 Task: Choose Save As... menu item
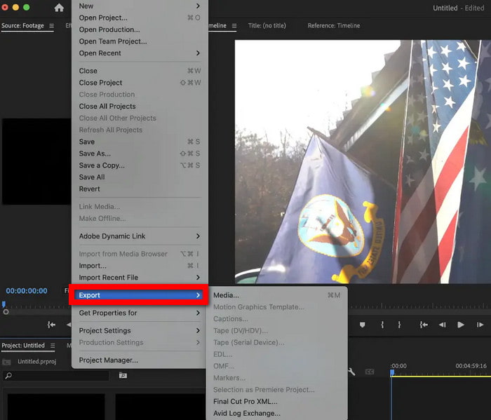[140, 154]
